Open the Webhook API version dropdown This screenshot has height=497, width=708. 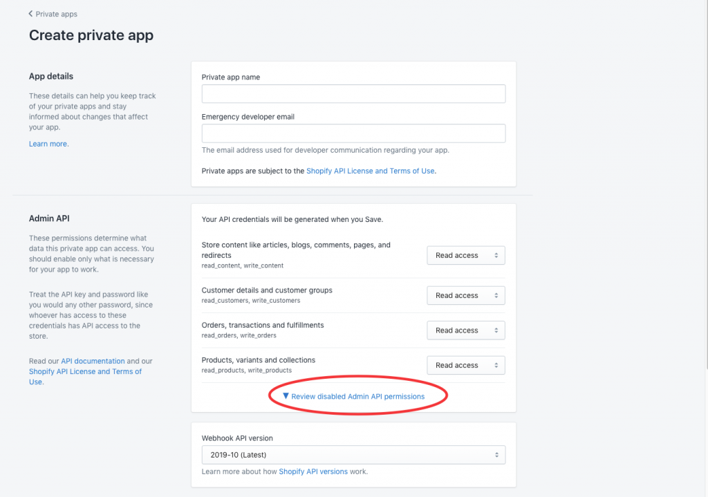click(353, 454)
